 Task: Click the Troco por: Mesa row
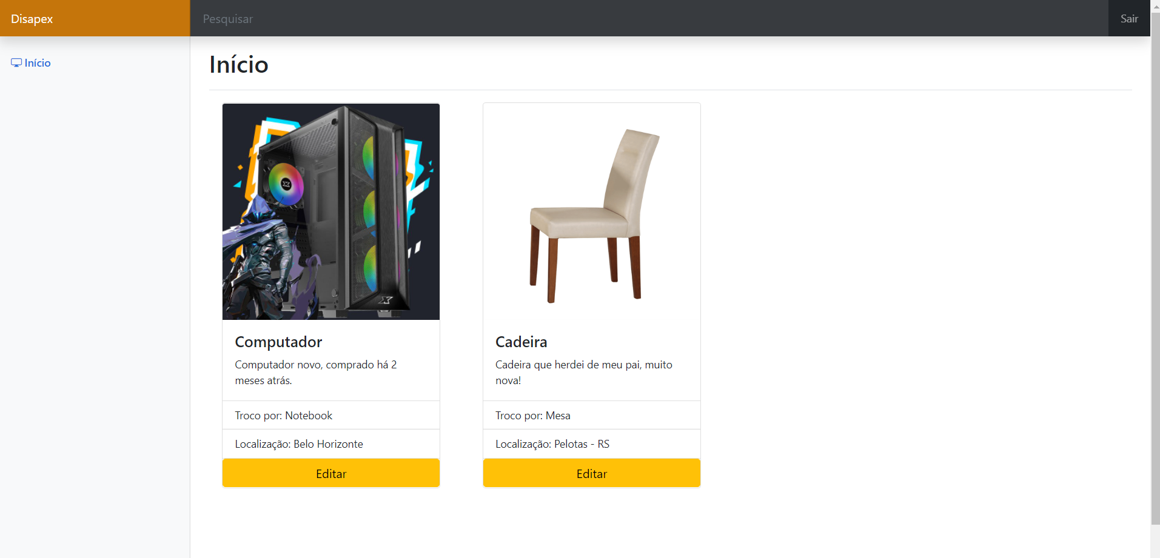[x=592, y=415]
